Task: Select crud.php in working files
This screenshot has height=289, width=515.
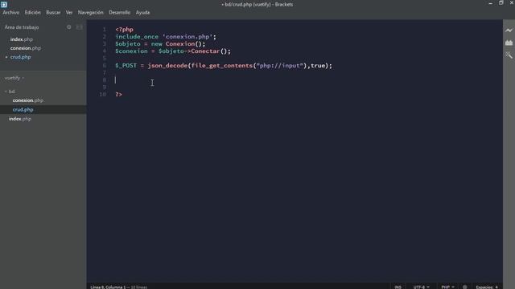Action: point(20,57)
